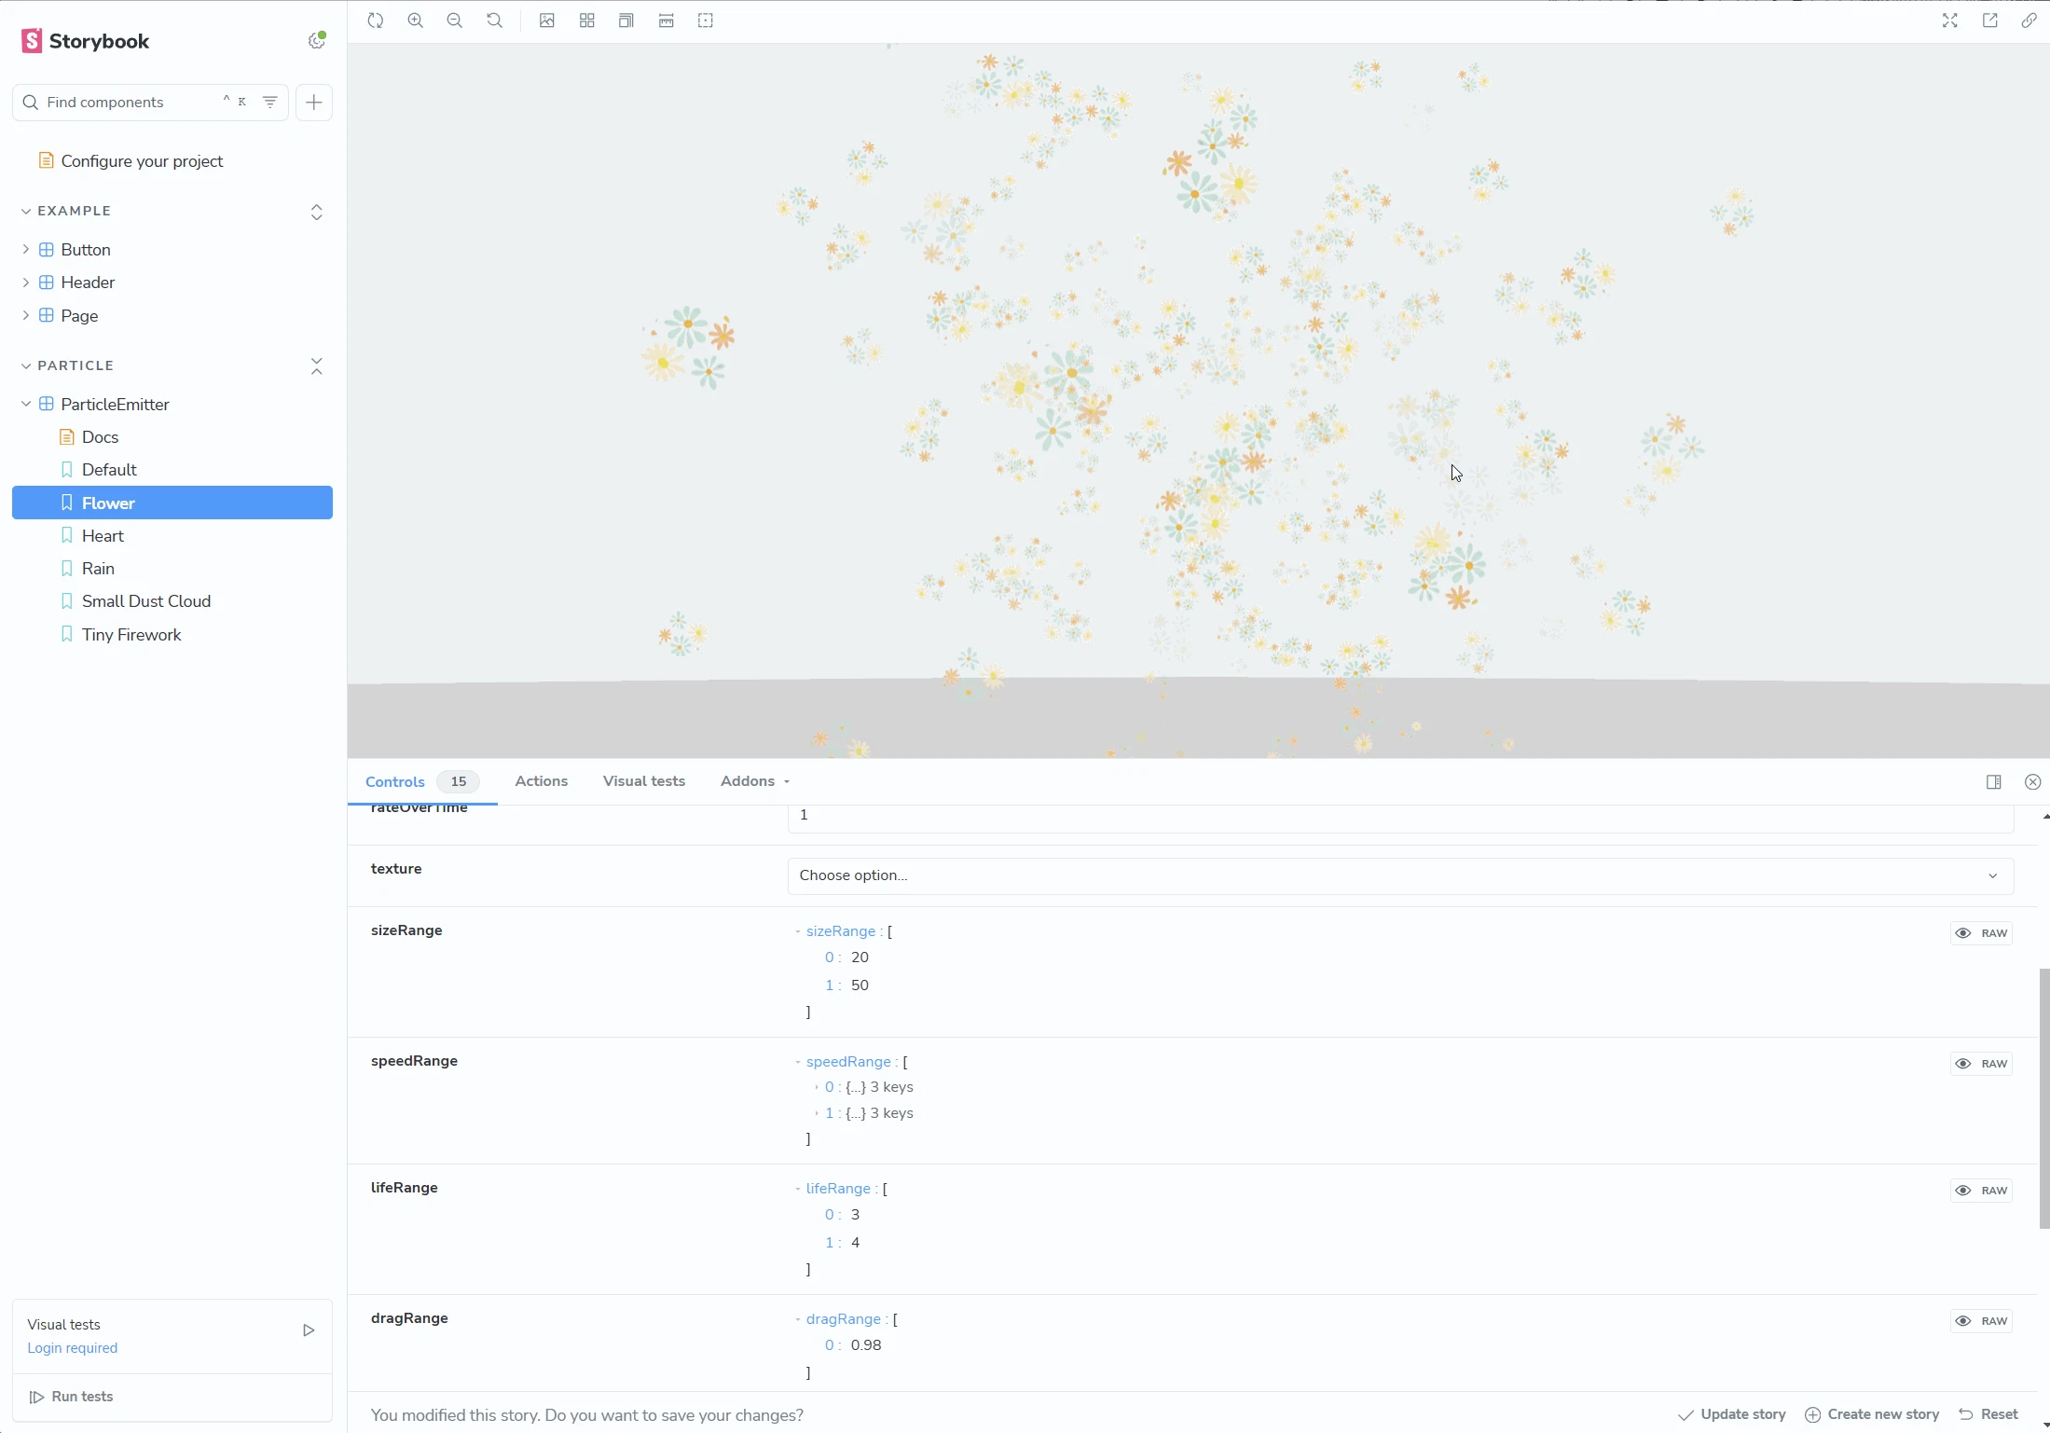Open the Addons tab menu

pyautogui.click(x=753, y=781)
